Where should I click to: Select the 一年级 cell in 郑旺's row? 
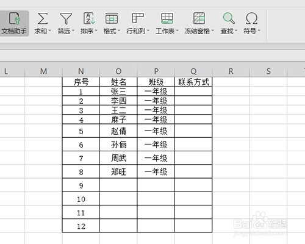pyautogui.click(x=156, y=171)
